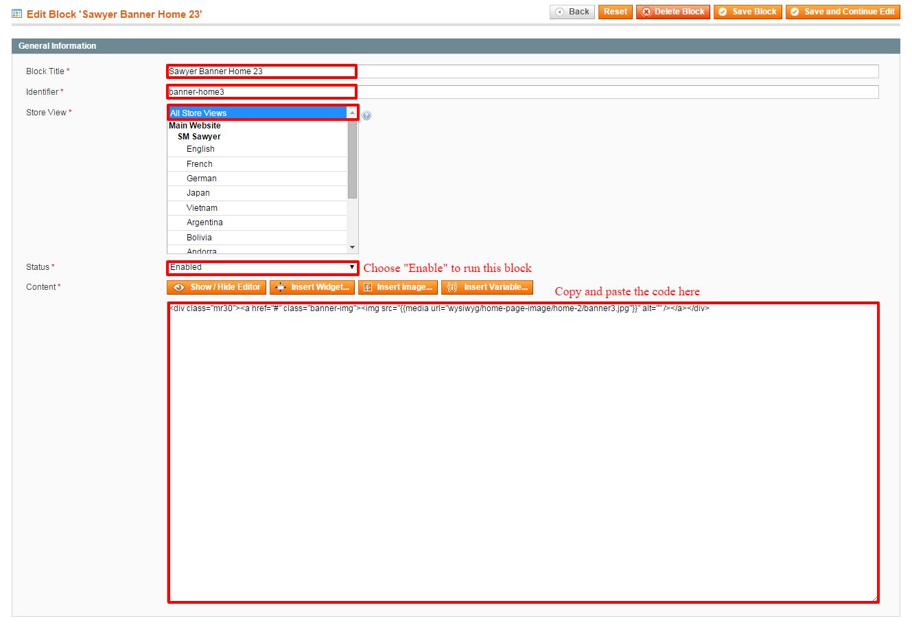The width and height of the screenshot is (912, 625).
Task: Click the Reset button
Action: pyautogui.click(x=616, y=12)
